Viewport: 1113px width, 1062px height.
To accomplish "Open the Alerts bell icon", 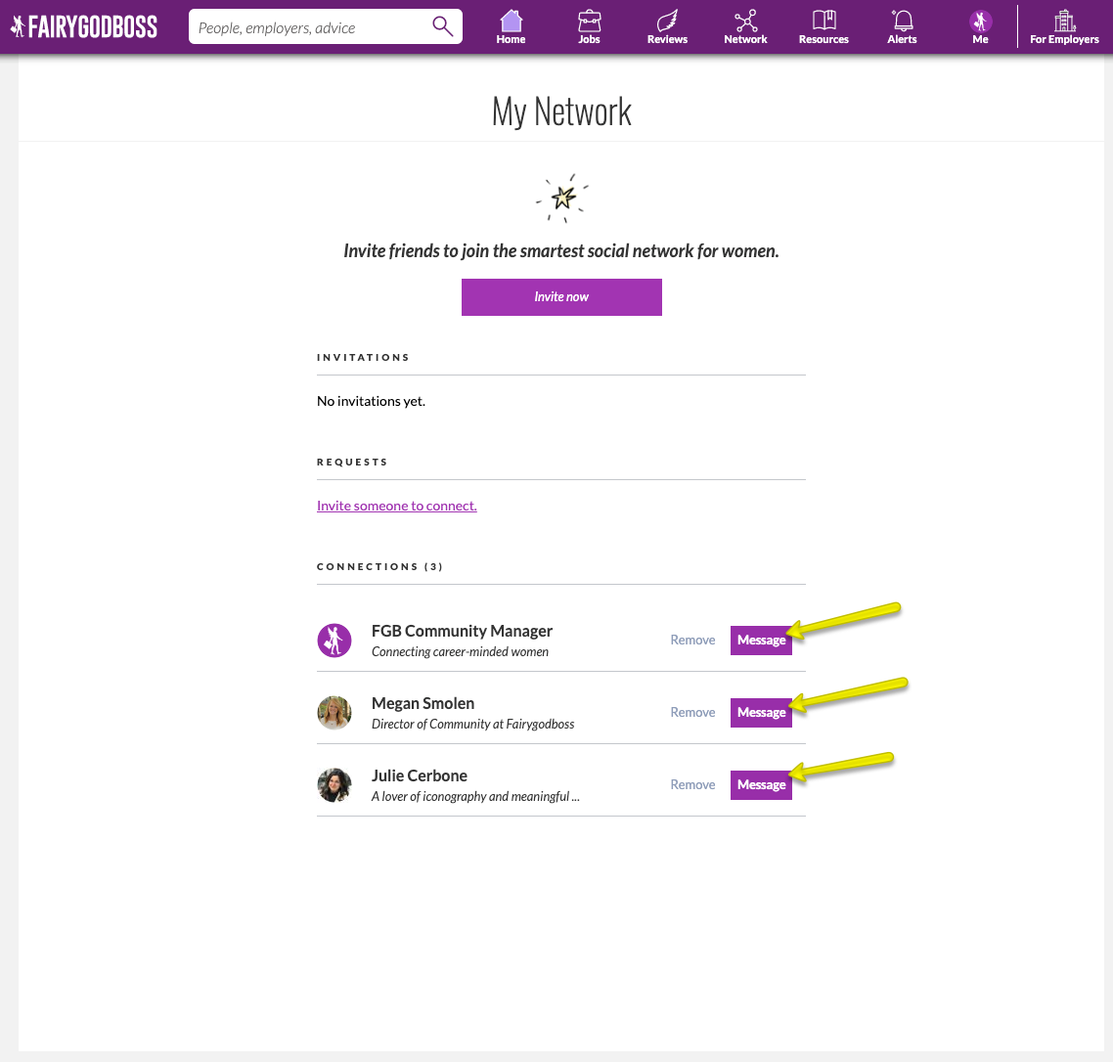I will point(902,20).
